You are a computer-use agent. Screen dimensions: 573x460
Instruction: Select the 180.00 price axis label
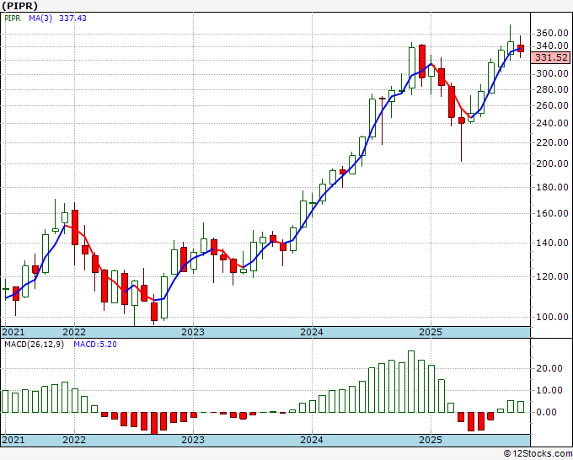[x=552, y=187]
